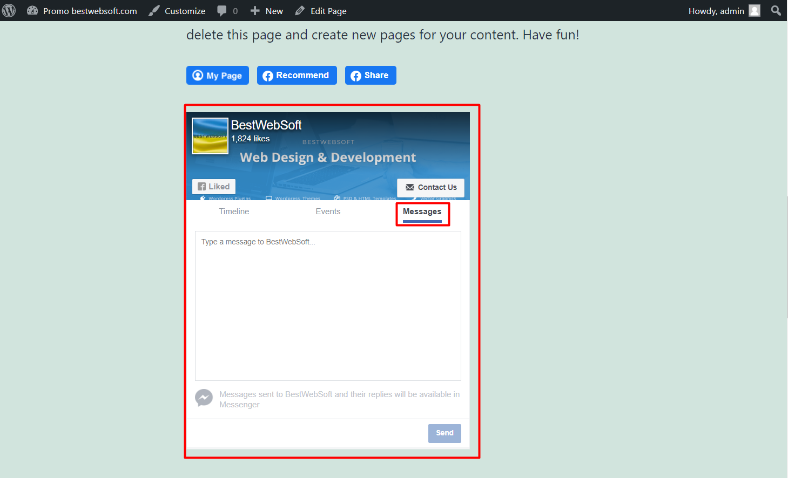This screenshot has width=788, height=478.
Task: Click the plus icon beside New
Action: point(255,11)
